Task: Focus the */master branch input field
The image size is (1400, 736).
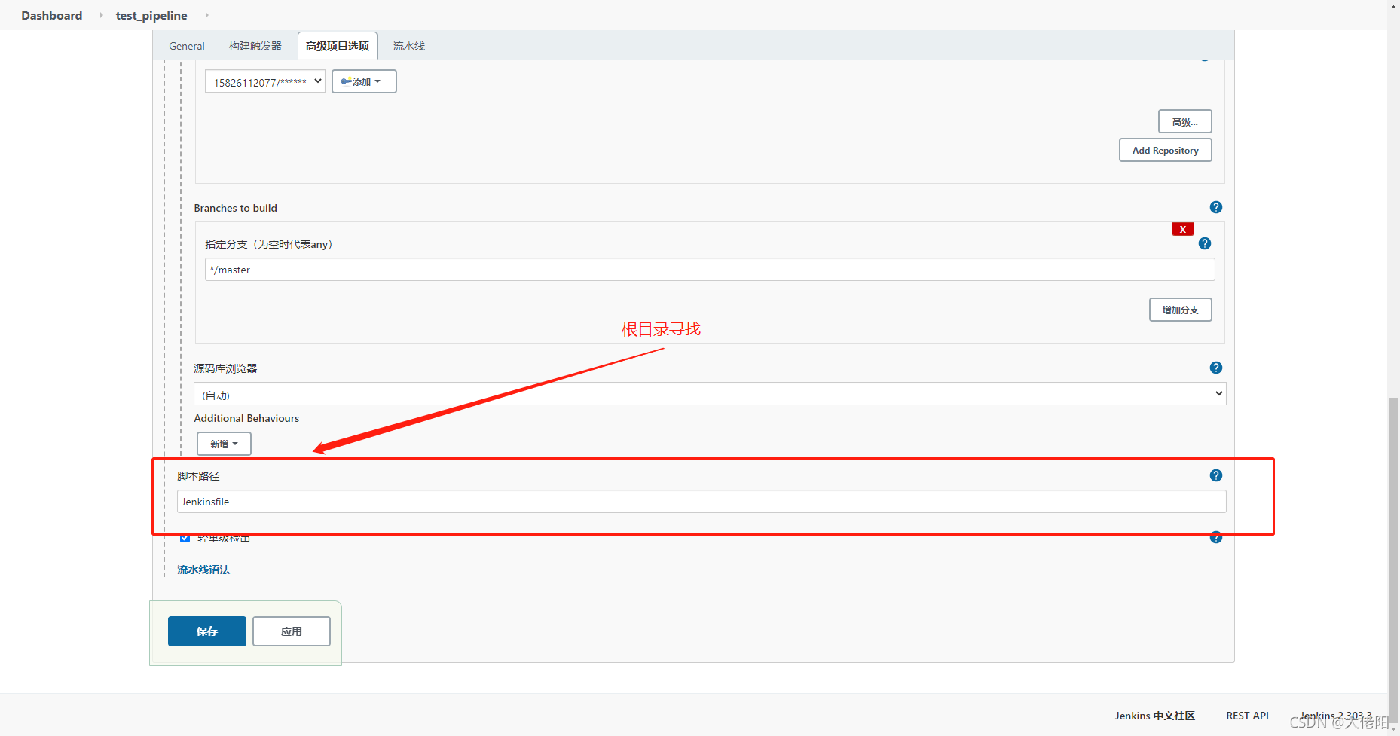Action: pos(710,270)
